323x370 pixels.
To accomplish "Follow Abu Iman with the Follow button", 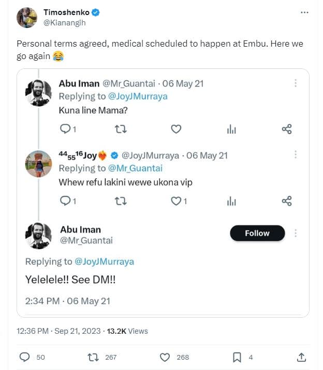I will pos(257,233).
